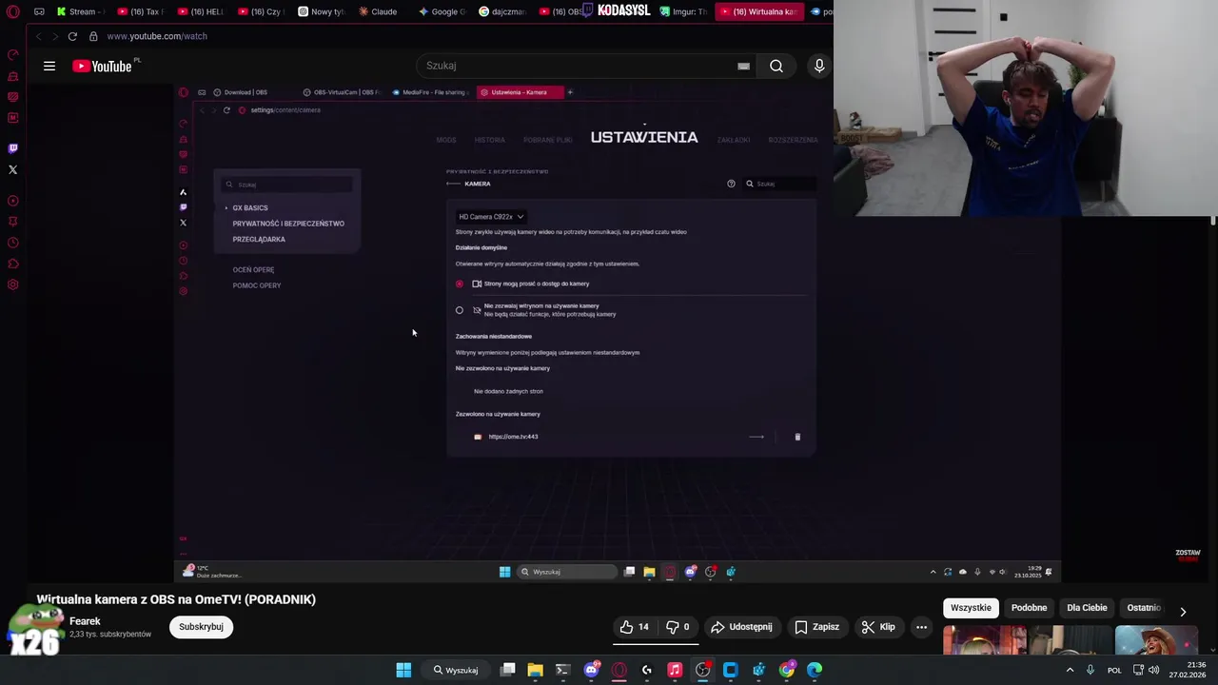Screen dimensions: 1218x685
Task: Select the Dla Ciebie filter chip
Action: pos(1087,608)
